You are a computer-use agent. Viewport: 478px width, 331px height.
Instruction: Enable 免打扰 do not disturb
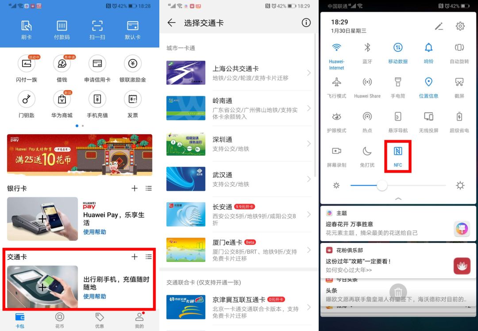click(367, 151)
